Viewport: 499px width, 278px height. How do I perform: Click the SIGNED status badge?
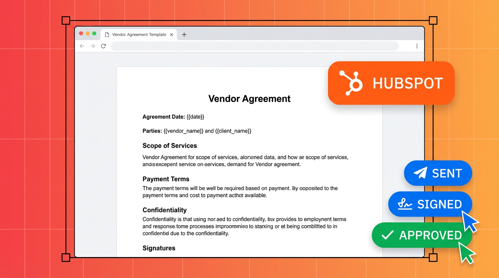tap(430, 204)
